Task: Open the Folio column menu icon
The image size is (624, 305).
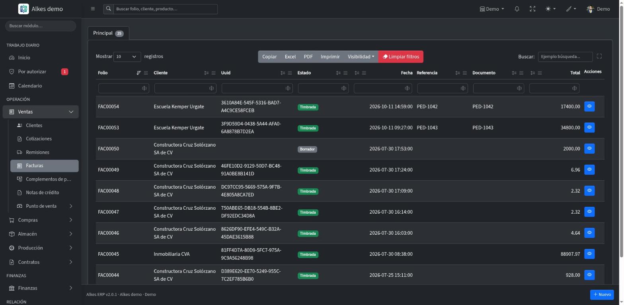Action: (146, 73)
